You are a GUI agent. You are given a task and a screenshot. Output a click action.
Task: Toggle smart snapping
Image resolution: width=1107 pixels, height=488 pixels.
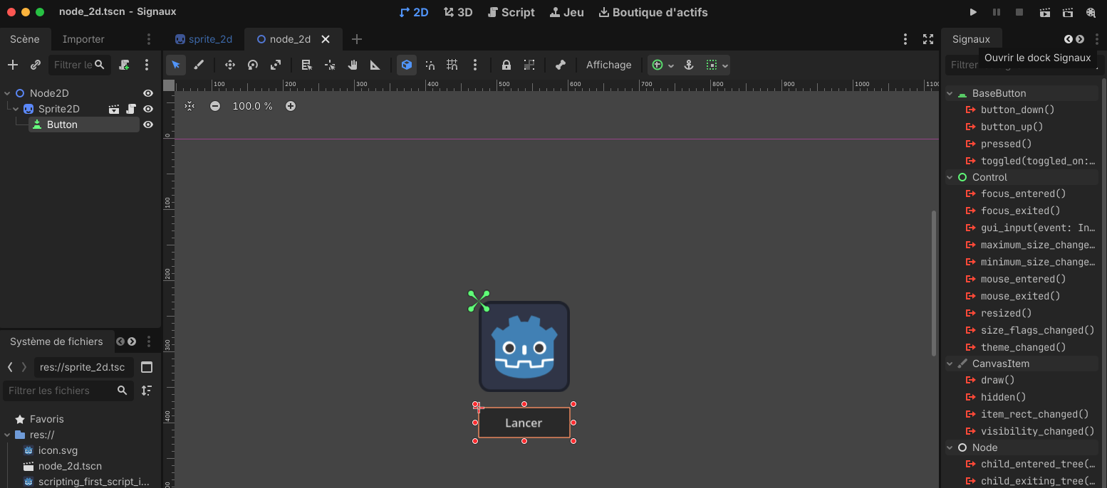pyautogui.click(x=430, y=65)
